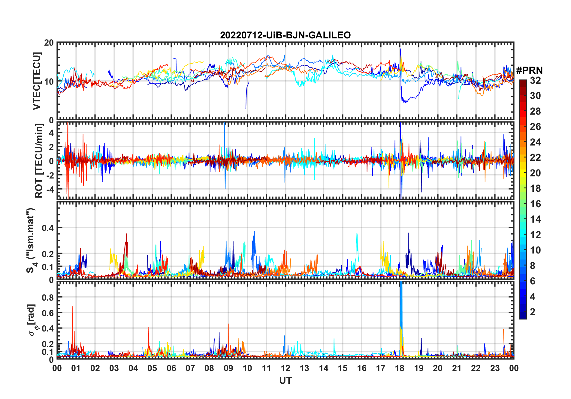Click the VTEC y-axis tick label 20
571x399 pixels.
49,43
